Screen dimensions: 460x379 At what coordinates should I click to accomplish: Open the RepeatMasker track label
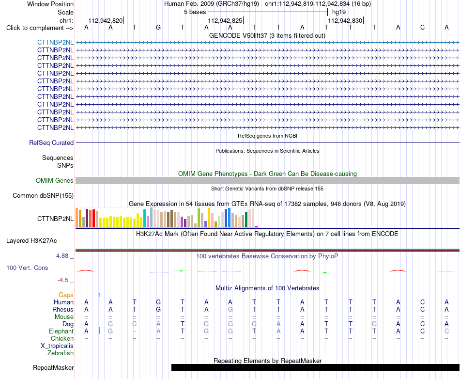[53, 367]
